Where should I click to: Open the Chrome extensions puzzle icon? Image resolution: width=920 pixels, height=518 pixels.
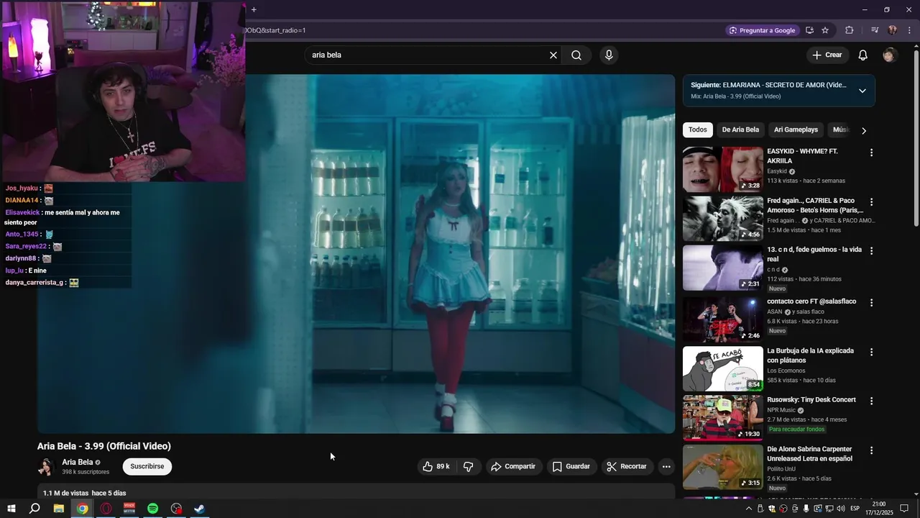click(x=850, y=30)
